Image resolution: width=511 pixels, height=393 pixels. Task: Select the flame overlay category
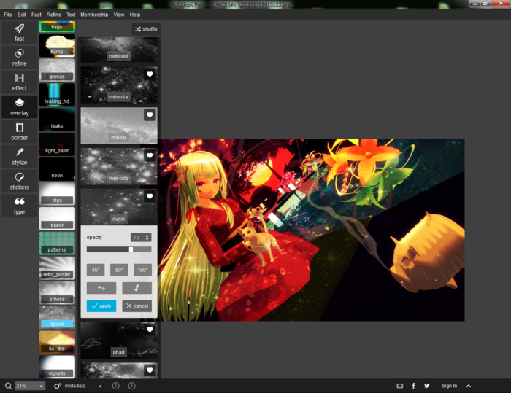(57, 46)
